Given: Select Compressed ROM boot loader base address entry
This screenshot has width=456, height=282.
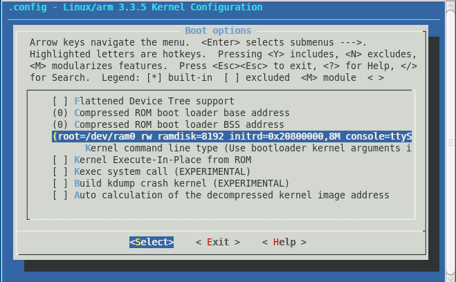Looking at the screenshot, I should pos(171,113).
